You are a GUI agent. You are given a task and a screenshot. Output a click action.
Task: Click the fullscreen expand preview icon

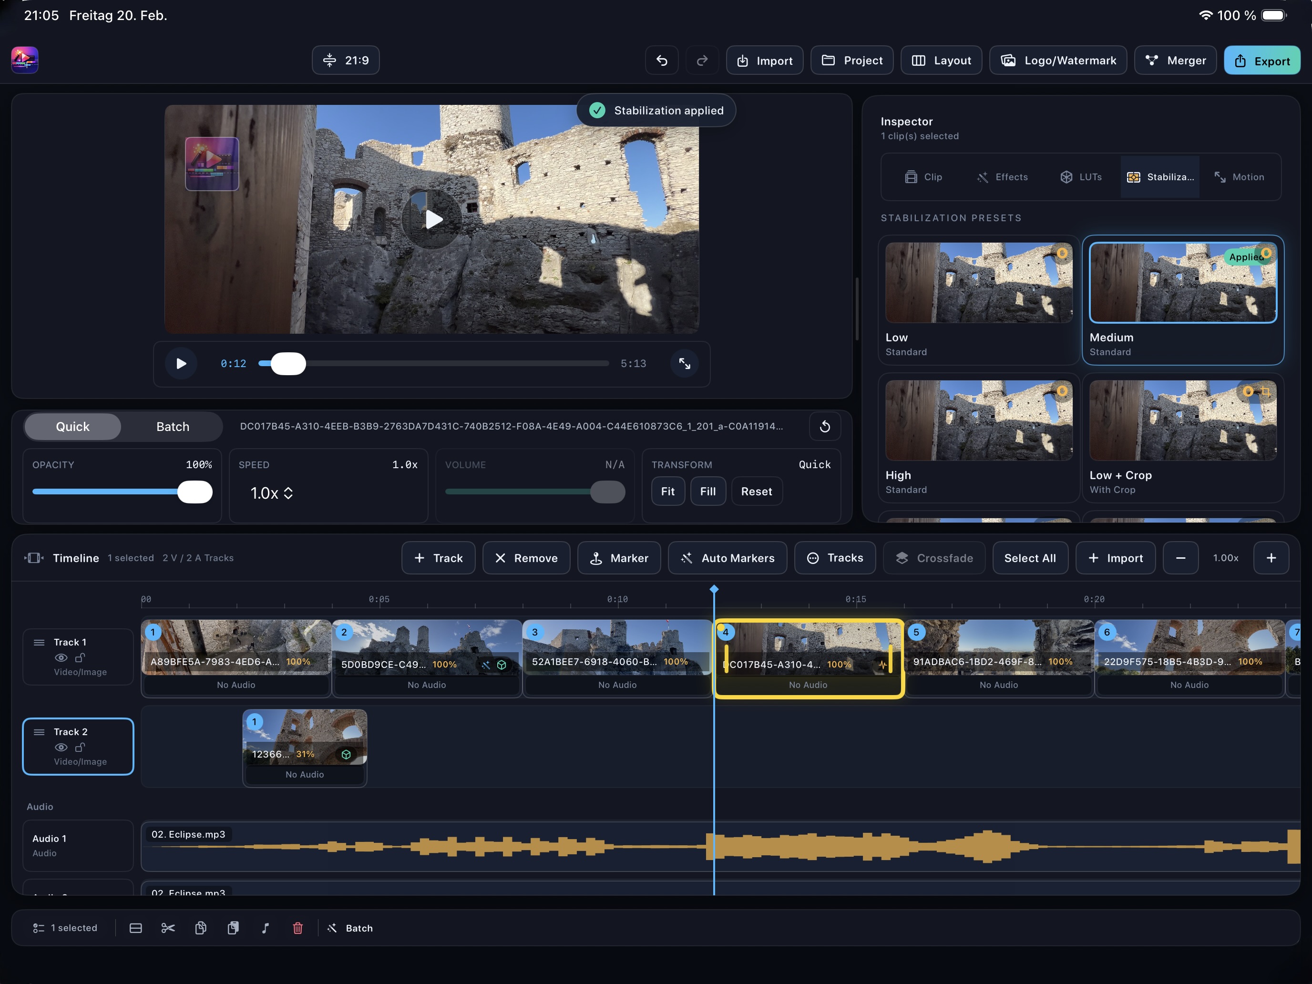pos(685,364)
